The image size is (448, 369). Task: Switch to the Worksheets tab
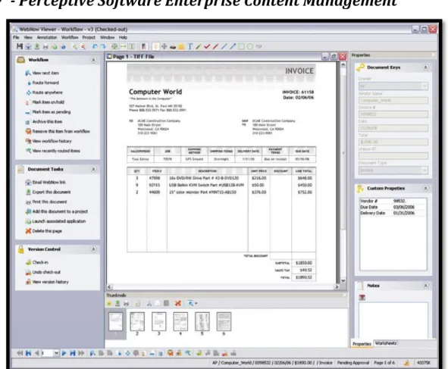click(x=386, y=343)
